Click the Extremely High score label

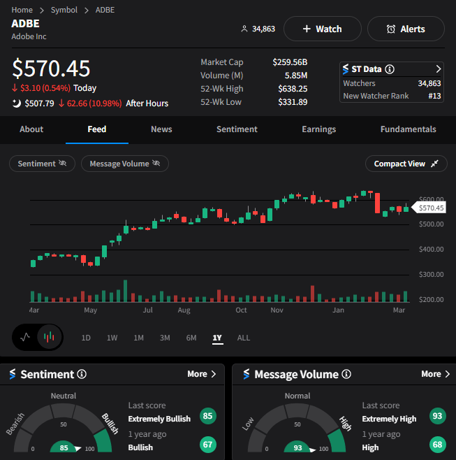click(389, 419)
